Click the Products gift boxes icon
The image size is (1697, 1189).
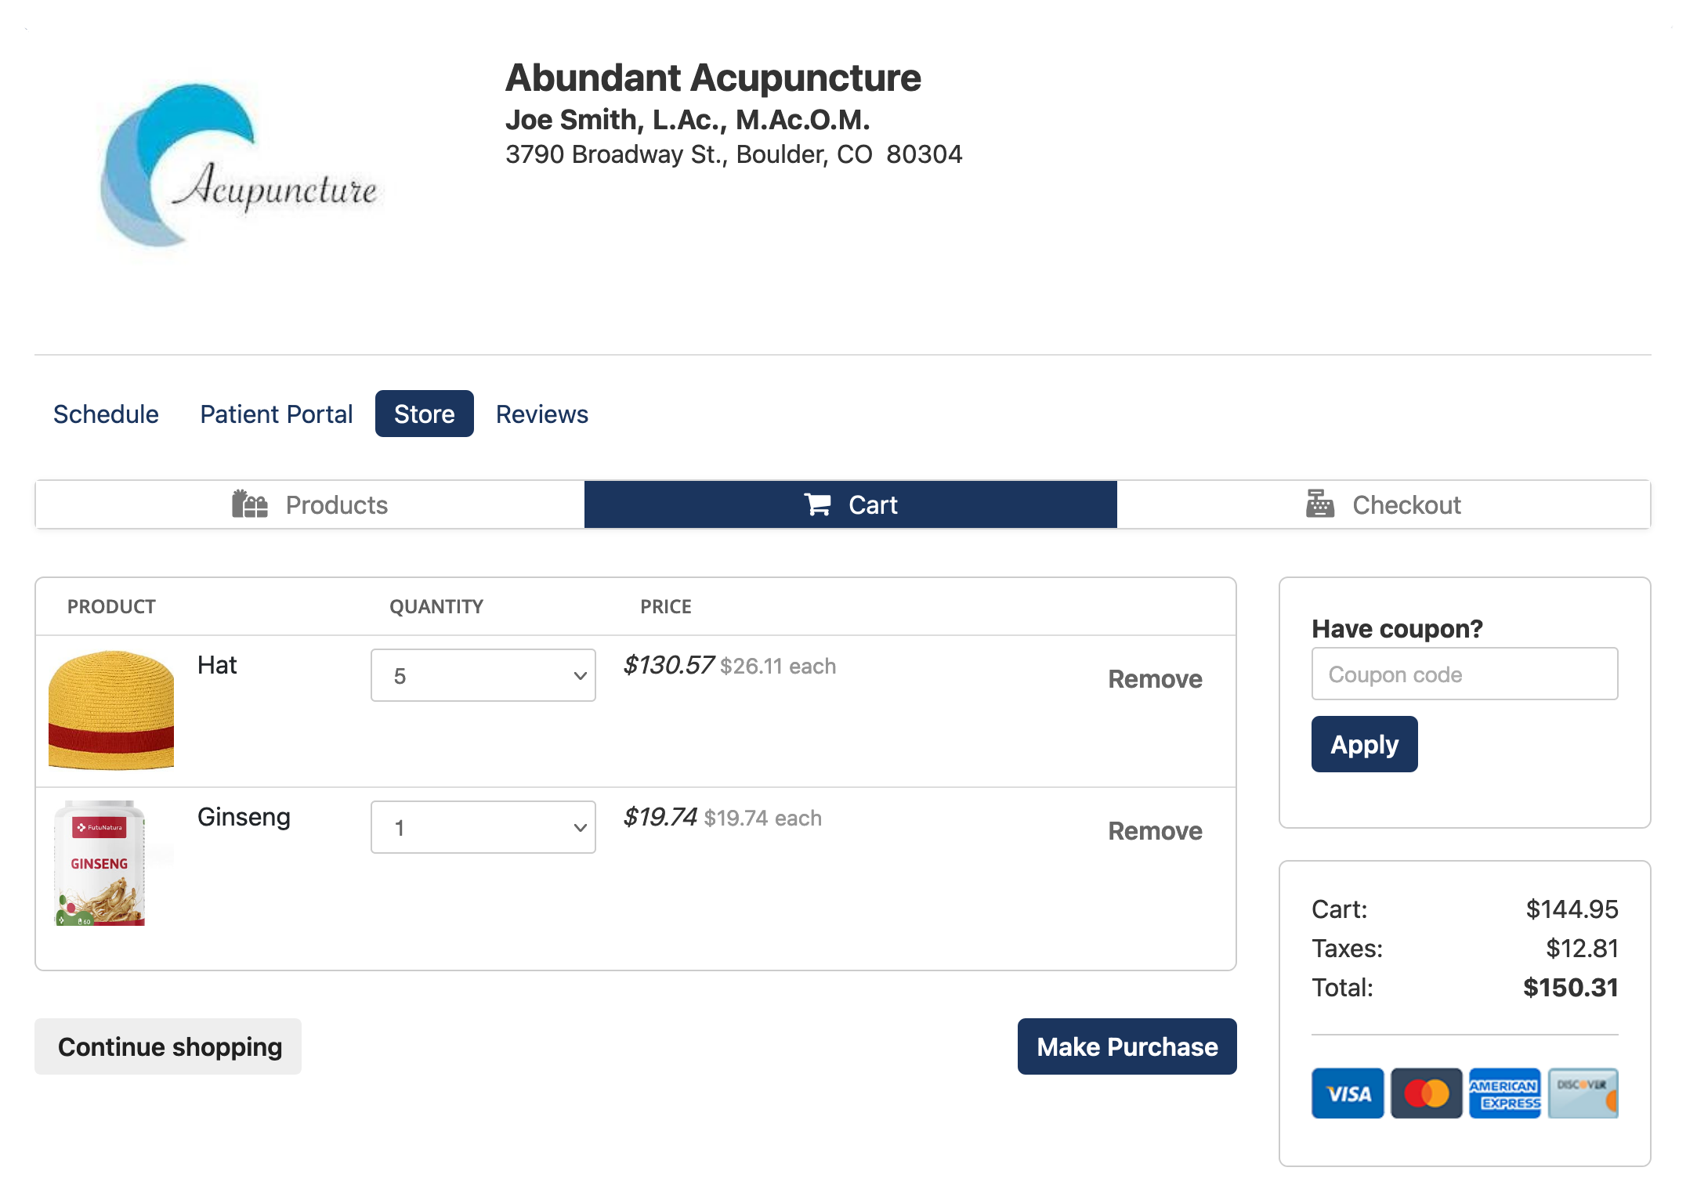tap(250, 504)
